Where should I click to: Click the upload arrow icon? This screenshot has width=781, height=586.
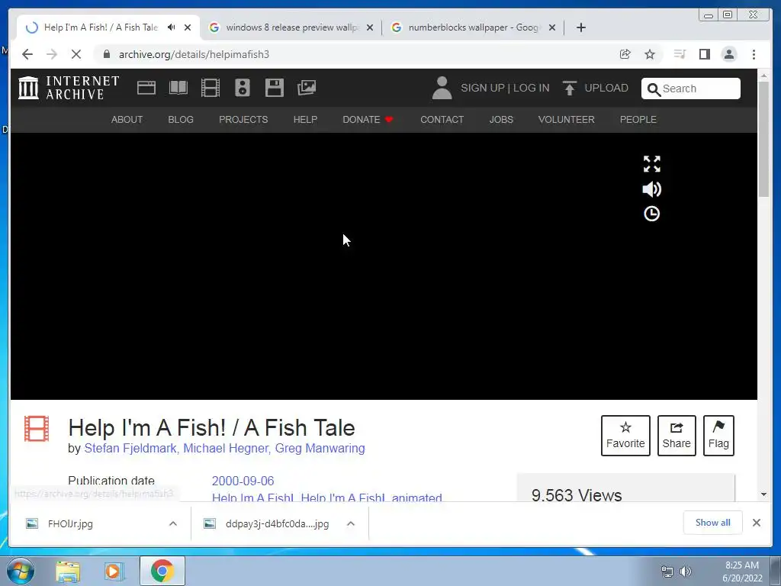click(569, 88)
